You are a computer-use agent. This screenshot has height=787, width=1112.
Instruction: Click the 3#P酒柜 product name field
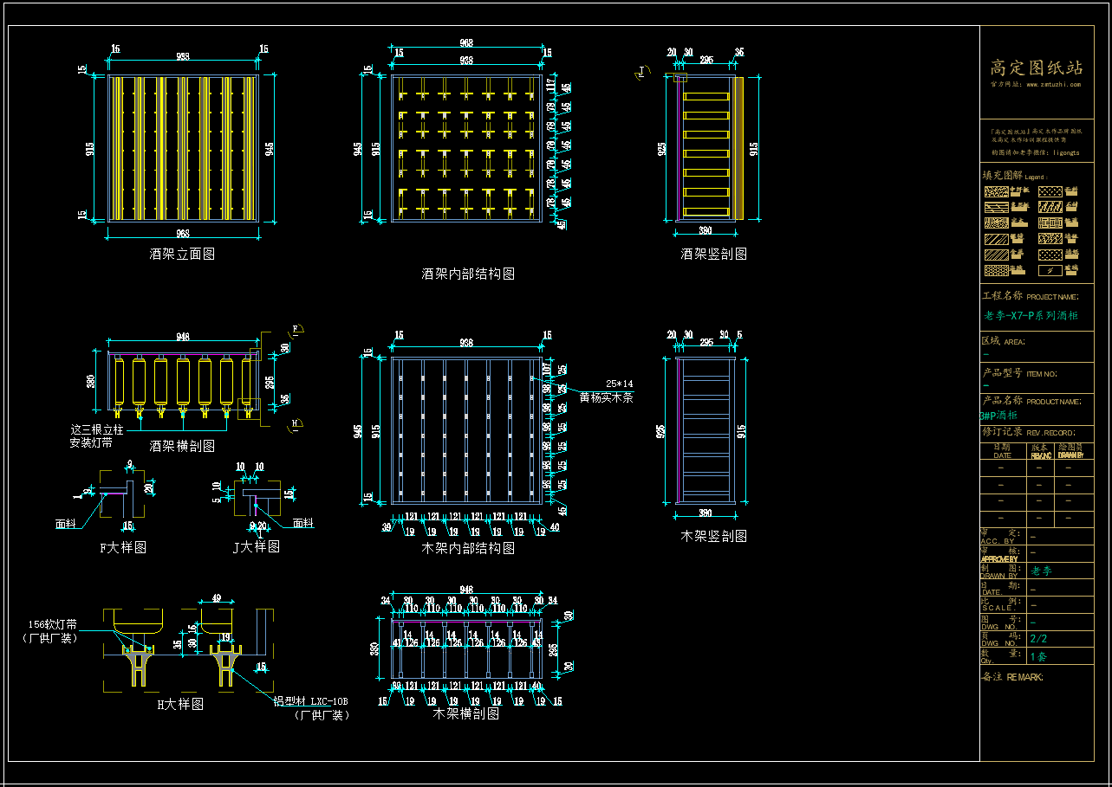point(998,416)
